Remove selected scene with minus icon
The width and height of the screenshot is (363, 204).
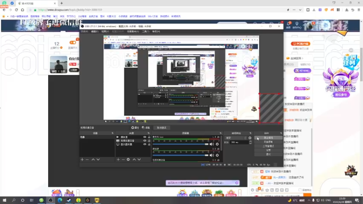(x=87, y=160)
